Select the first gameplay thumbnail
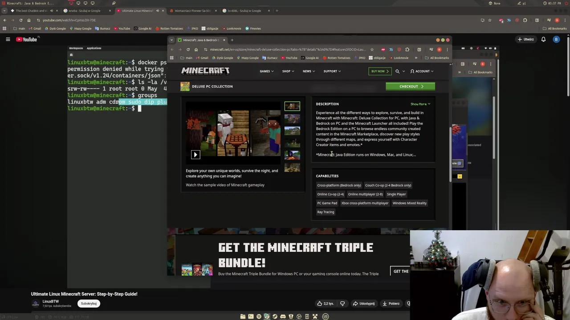The height and width of the screenshot is (320, 570). pyautogui.click(x=292, y=106)
